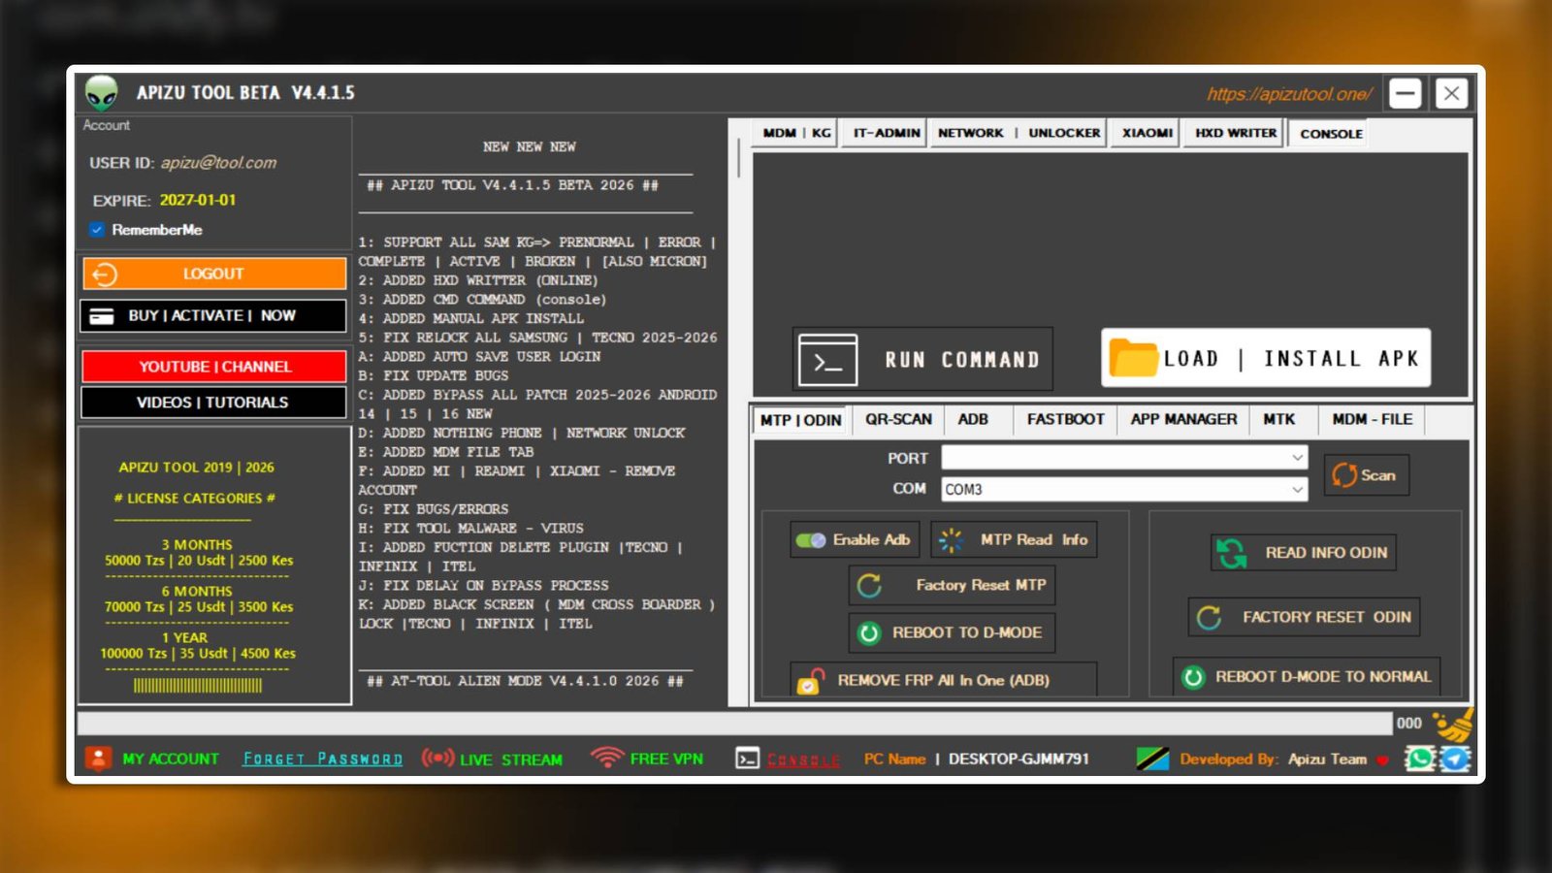Click the Scan refresh icon
Screen dimensions: 1552x873
tap(1344, 475)
